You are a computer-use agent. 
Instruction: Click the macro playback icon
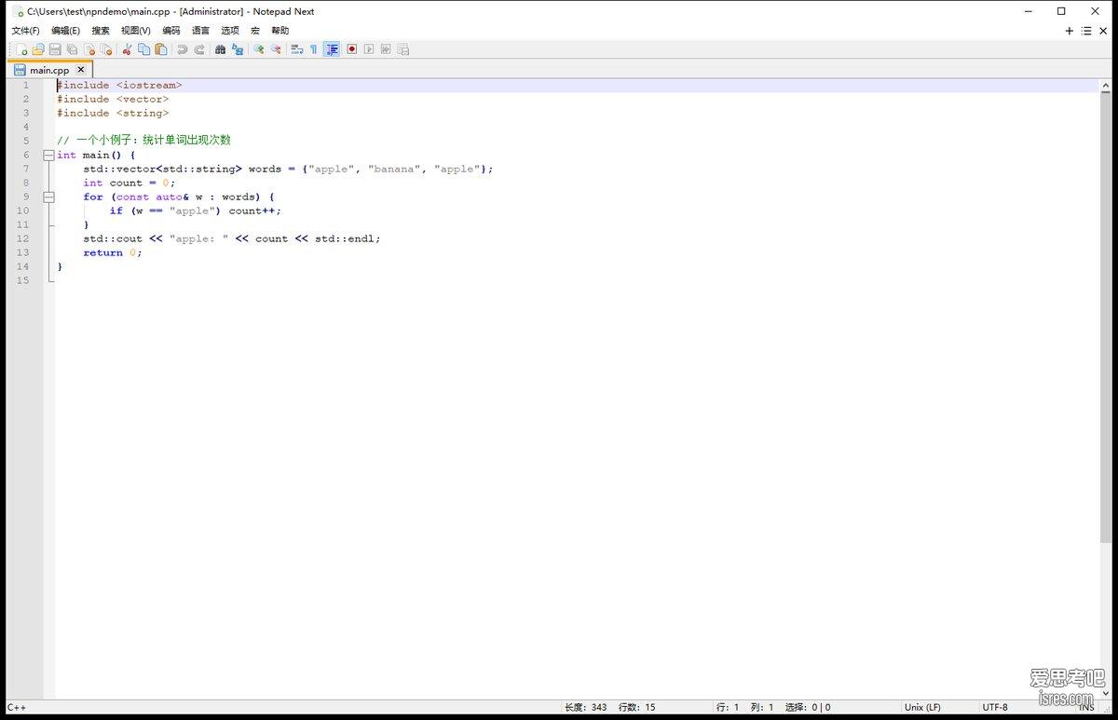click(x=369, y=49)
